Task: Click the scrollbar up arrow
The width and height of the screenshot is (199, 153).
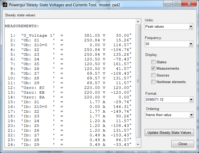Action: 138,22
